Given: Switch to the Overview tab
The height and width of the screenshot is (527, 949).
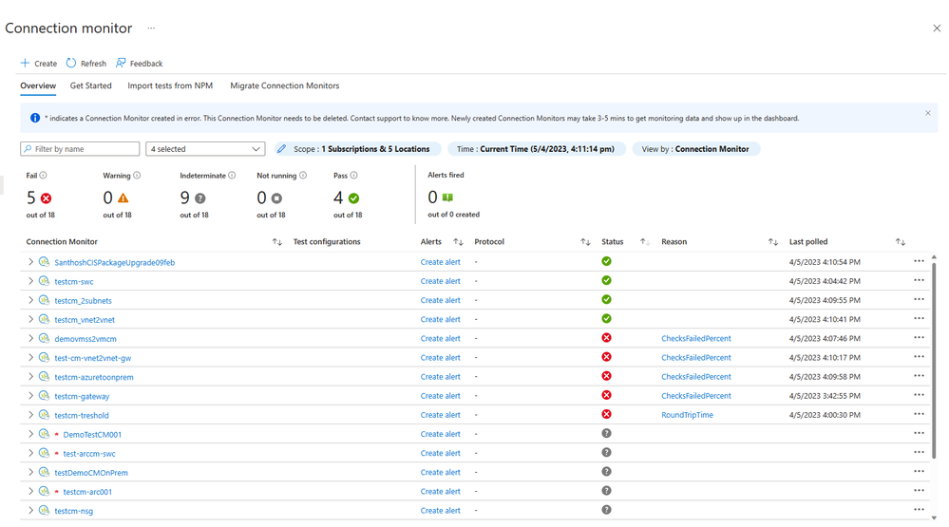Looking at the screenshot, I should pos(38,85).
